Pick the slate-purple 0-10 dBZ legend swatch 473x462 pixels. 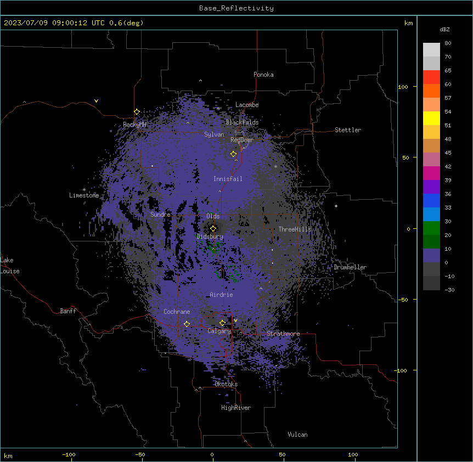(x=431, y=256)
